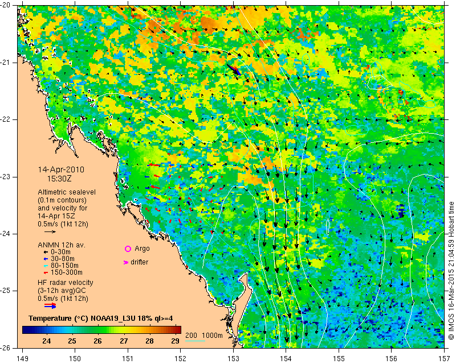Click the longitude axis label 151
Image resolution: width=456 pixels, height=364 pixels.
point(128,359)
